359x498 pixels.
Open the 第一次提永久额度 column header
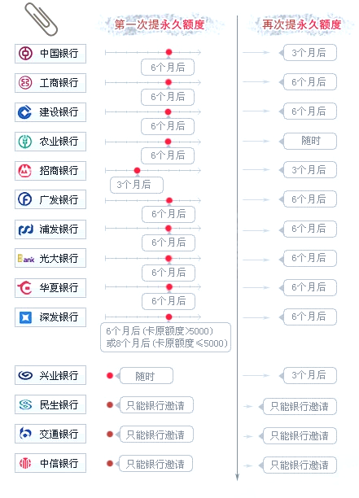tap(160, 24)
